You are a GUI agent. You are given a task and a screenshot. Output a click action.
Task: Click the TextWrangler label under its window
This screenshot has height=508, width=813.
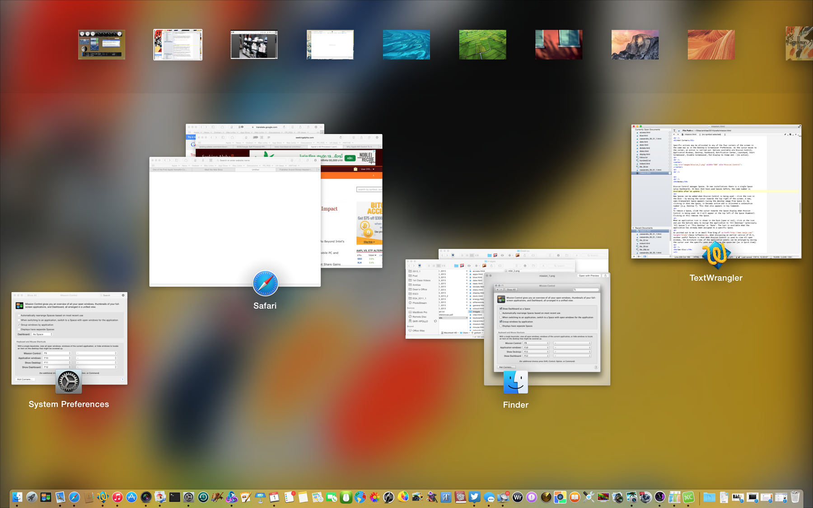716,278
